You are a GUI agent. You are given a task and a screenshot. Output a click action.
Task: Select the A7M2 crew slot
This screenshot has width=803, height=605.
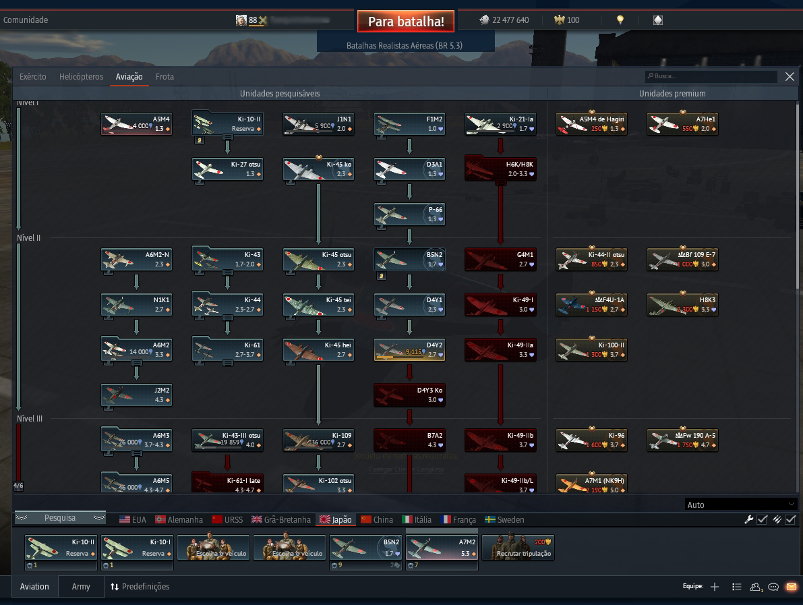pos(442,548)
